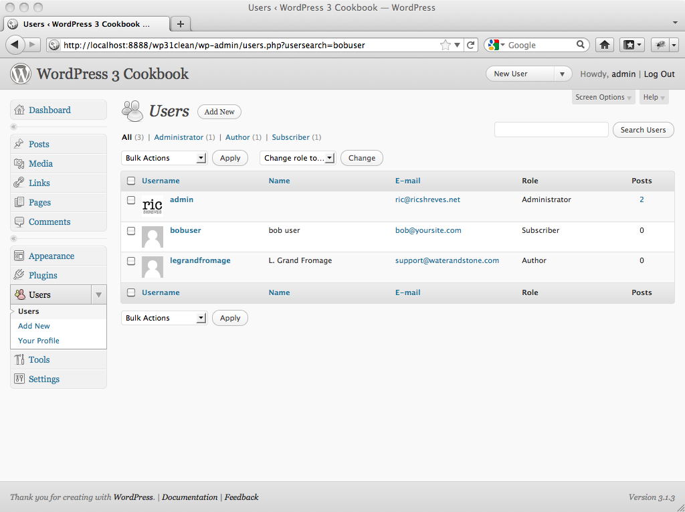Click the site identity icon in address bar
This screenshot has width=685, height=512.
click(x=54, y=45)
